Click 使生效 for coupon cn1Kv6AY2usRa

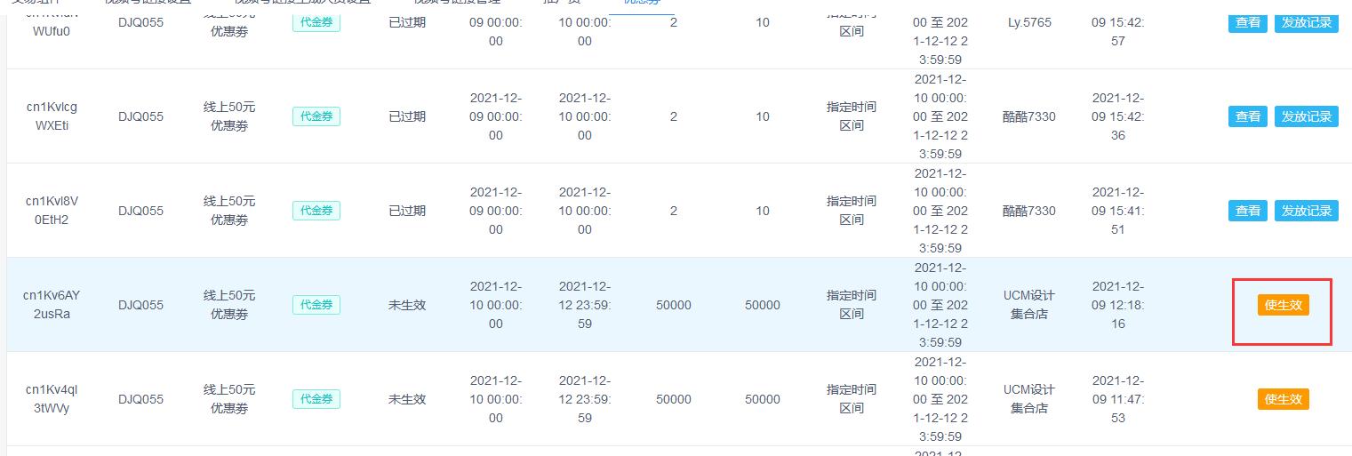point(1283,305)
